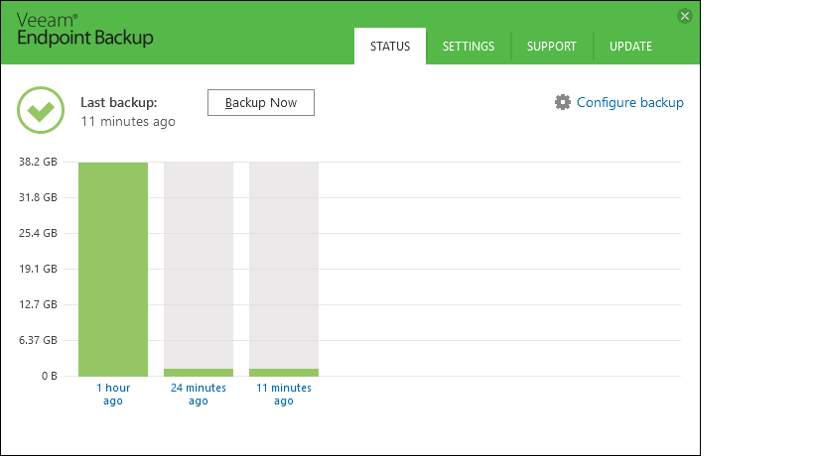Screen dimensions: 813x456
Task: Open the "1 hour ago" restore point label
Action: 113,394
